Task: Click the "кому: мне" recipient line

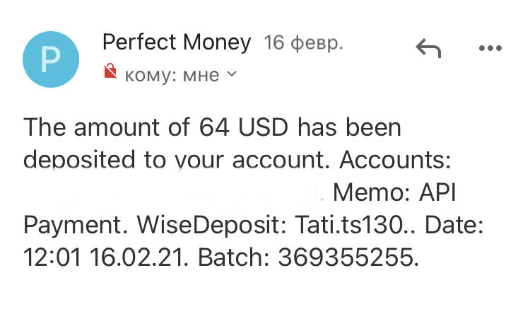Action: [172, 74]
